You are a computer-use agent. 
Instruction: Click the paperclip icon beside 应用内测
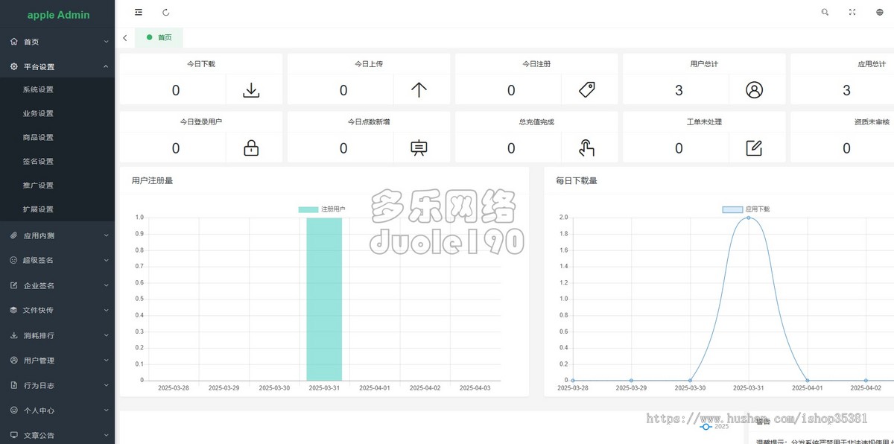click(14, 235)
